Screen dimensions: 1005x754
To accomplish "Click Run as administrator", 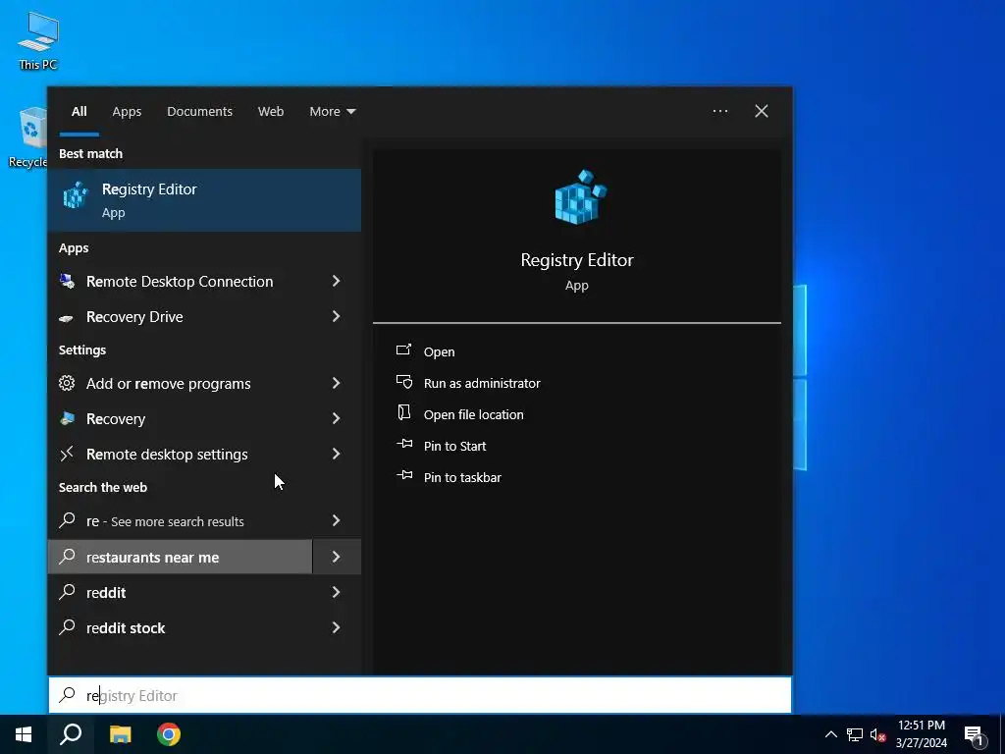I will (482, 384).
